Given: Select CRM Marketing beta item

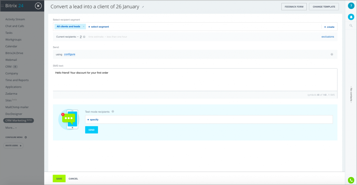Looking at the screenshot, I should tap(18, 120).
